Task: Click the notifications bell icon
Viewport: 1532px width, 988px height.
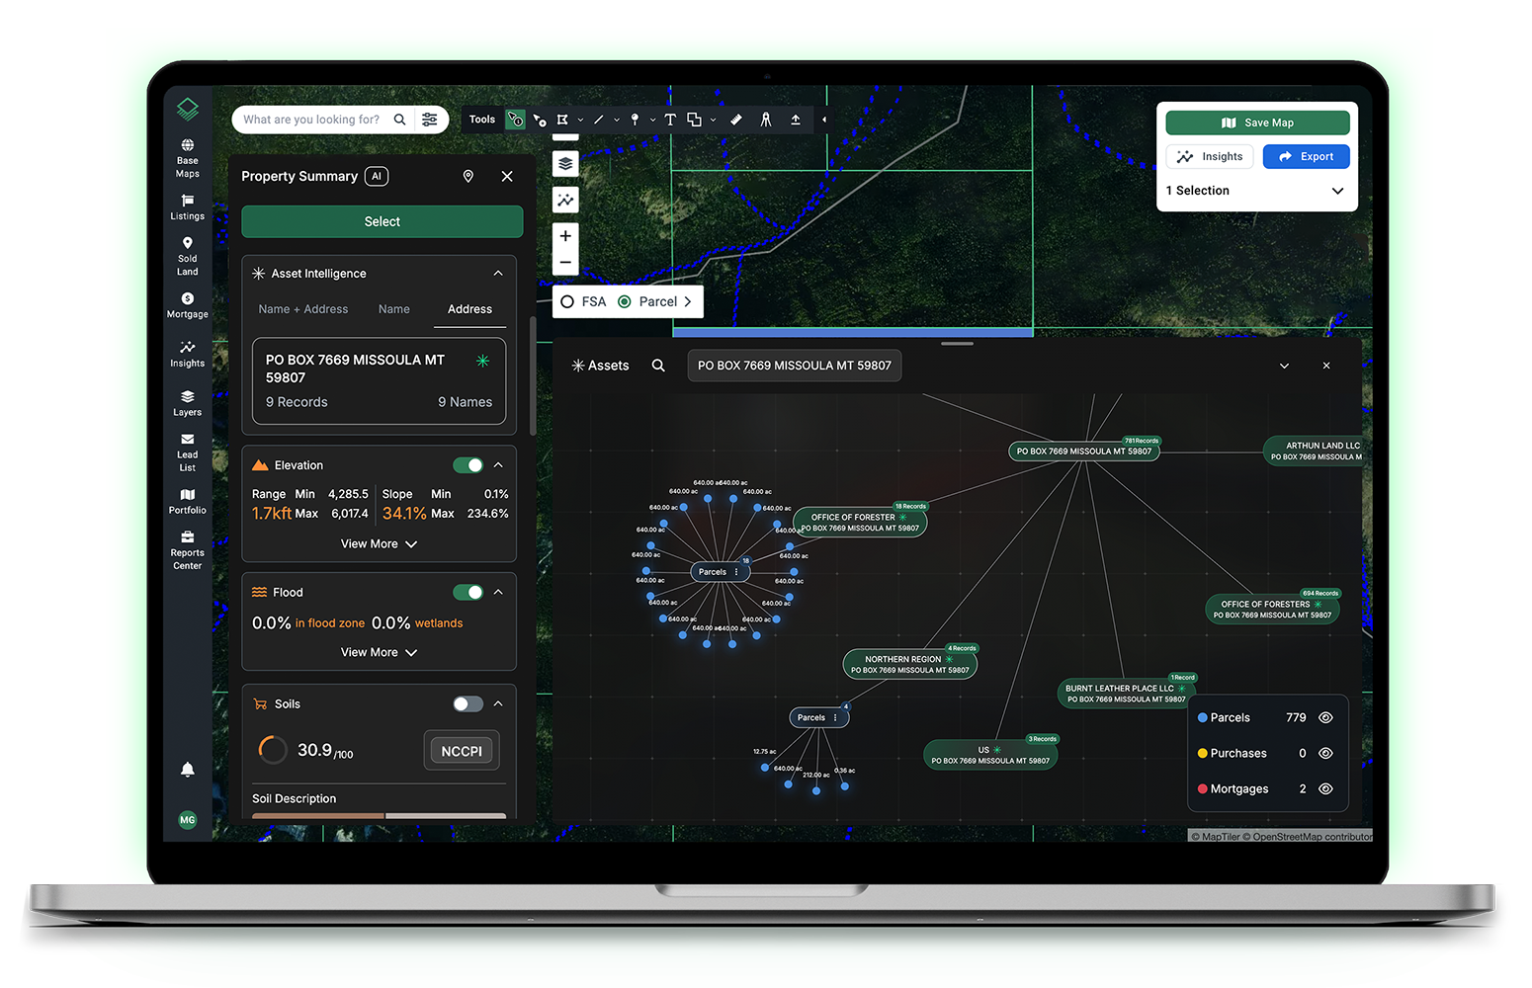Action: click(x=187, y=770)
